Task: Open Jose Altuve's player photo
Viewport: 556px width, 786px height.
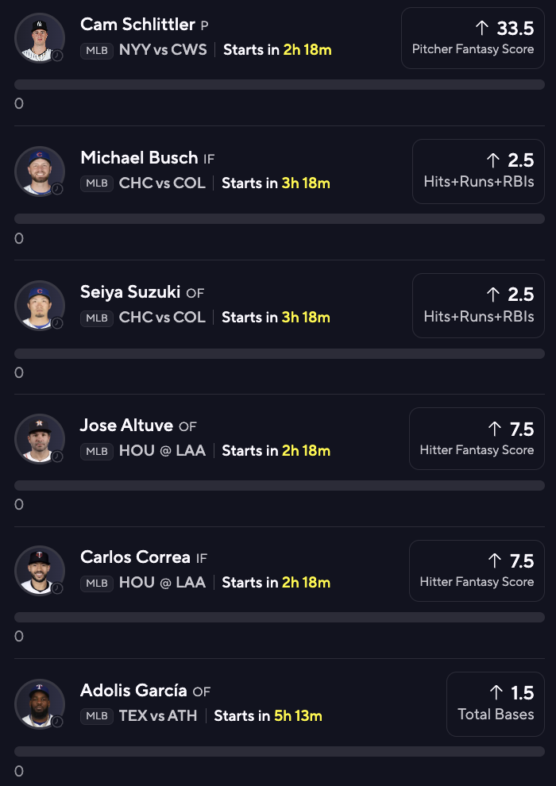Action: point(40,438)
